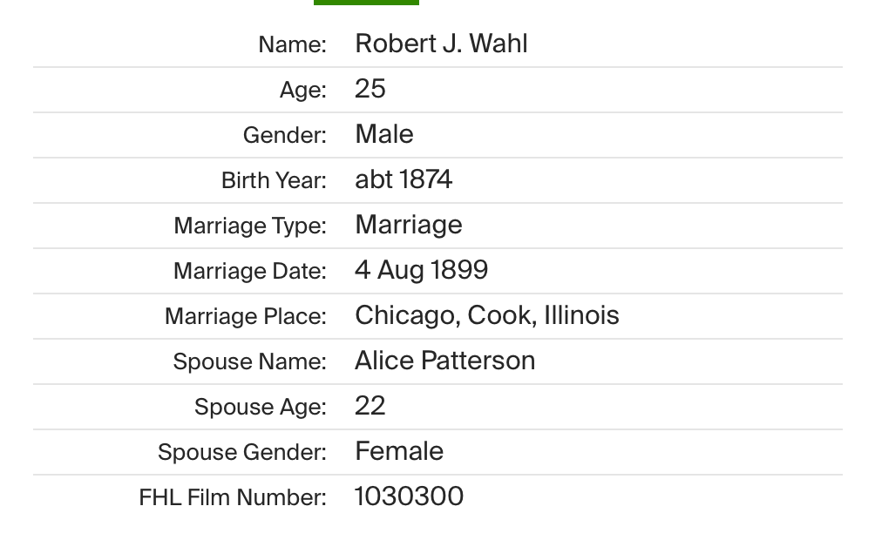
Task: Click the Name field label
Action: tap(292, 44)
